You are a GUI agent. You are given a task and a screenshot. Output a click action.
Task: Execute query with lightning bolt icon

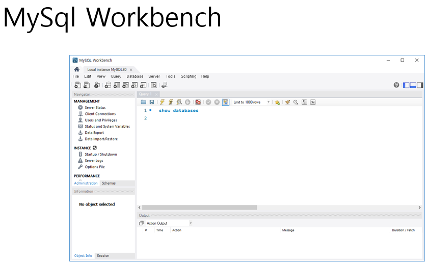[162, 102]
